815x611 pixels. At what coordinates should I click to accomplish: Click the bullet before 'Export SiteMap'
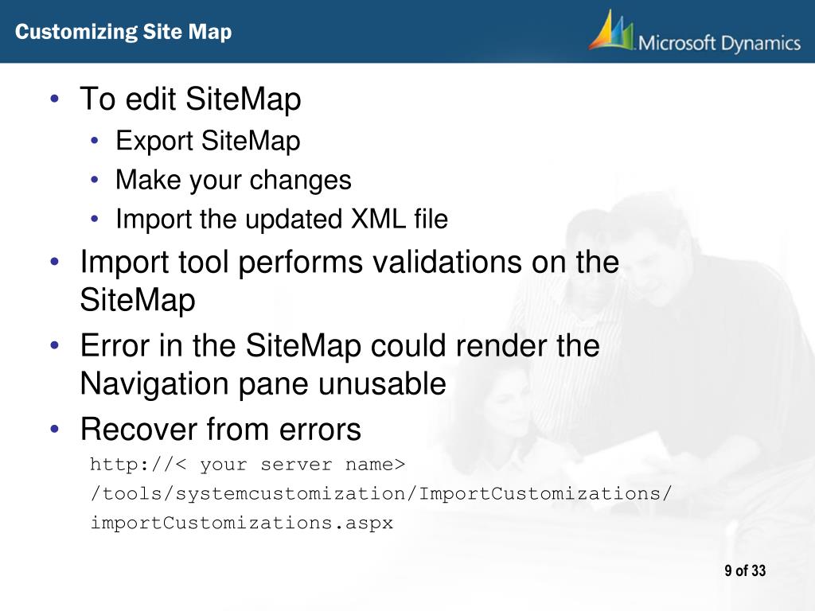click(94, 140)
